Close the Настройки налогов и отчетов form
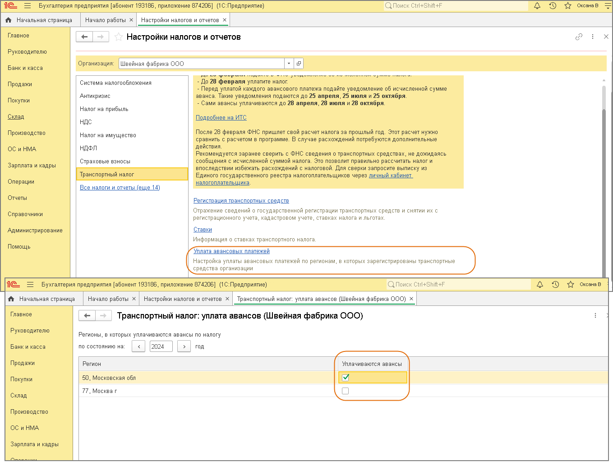Screen dimensions: 613x462 606,37
